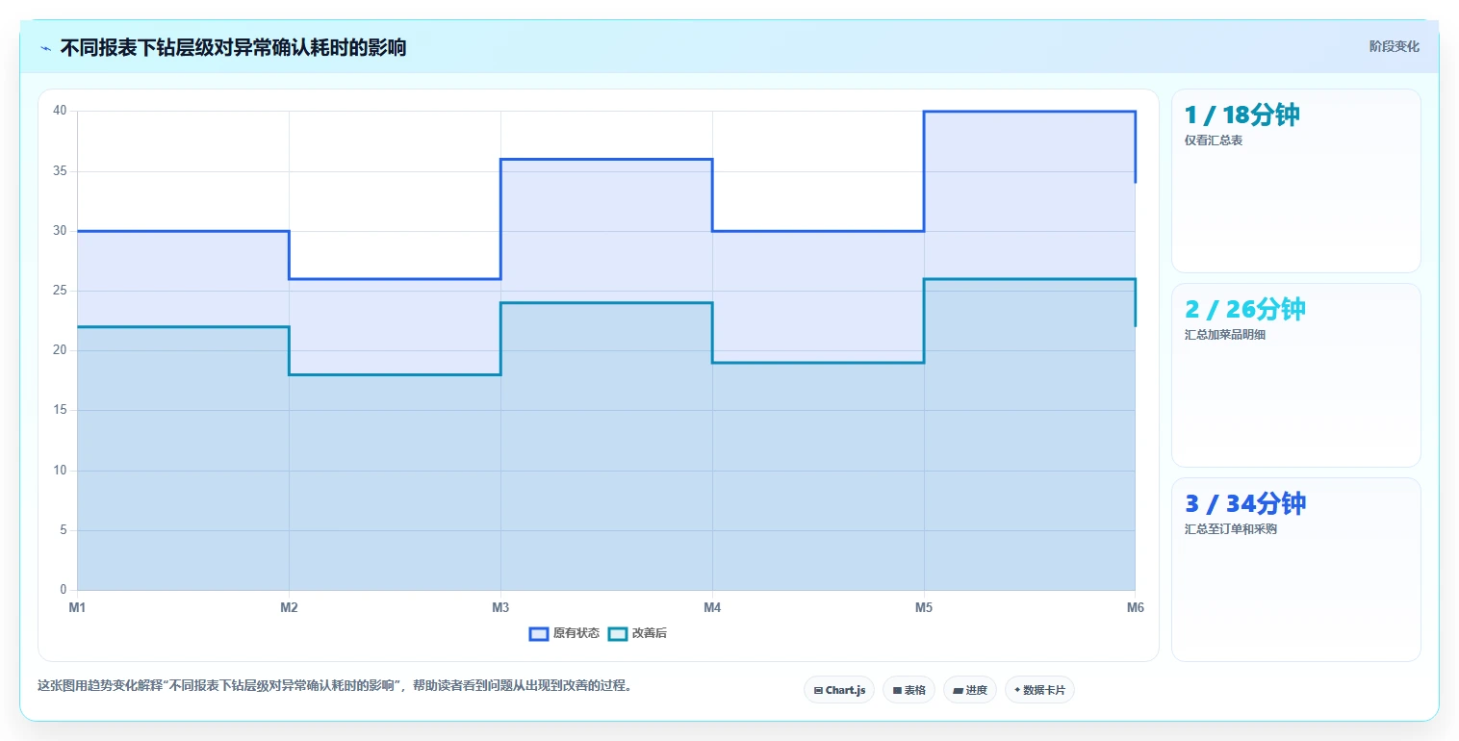Click the 改善后 legend color box
This screenshot has height=741, width=1459.
tap(618, 633)
